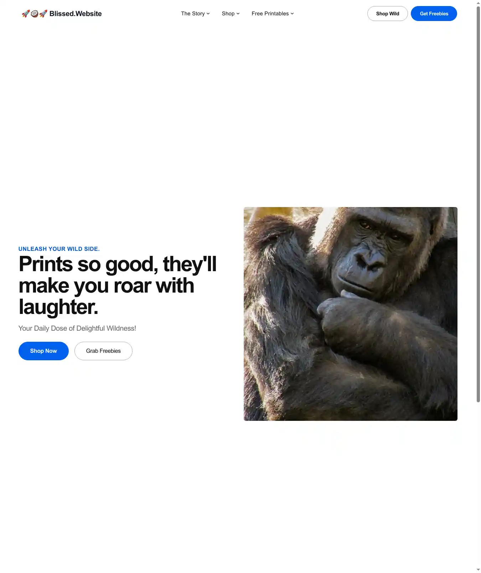The image size is (481, 573).
Task: Click the scrollbar up arrow
Action: point(478,3)
